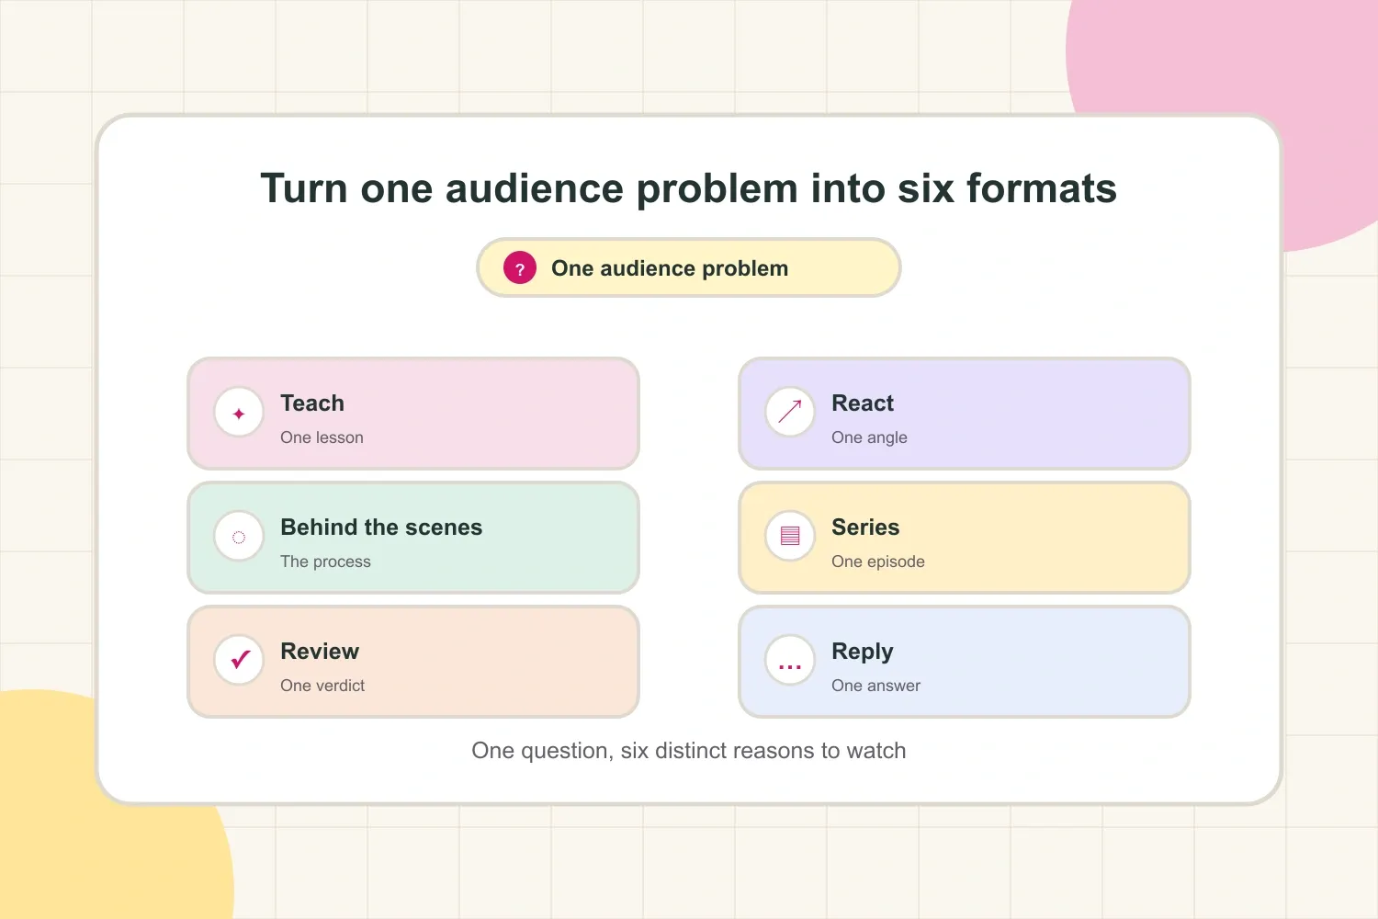Screen dimensions: 1378x919
Task: Click the "One answer" subtitle
Action: (x=875, y=686)
